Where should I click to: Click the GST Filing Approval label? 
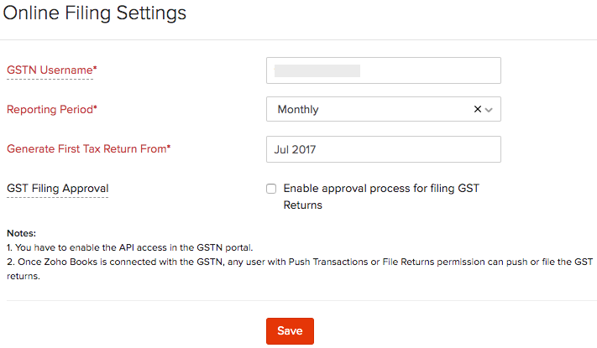coord(57,188)
